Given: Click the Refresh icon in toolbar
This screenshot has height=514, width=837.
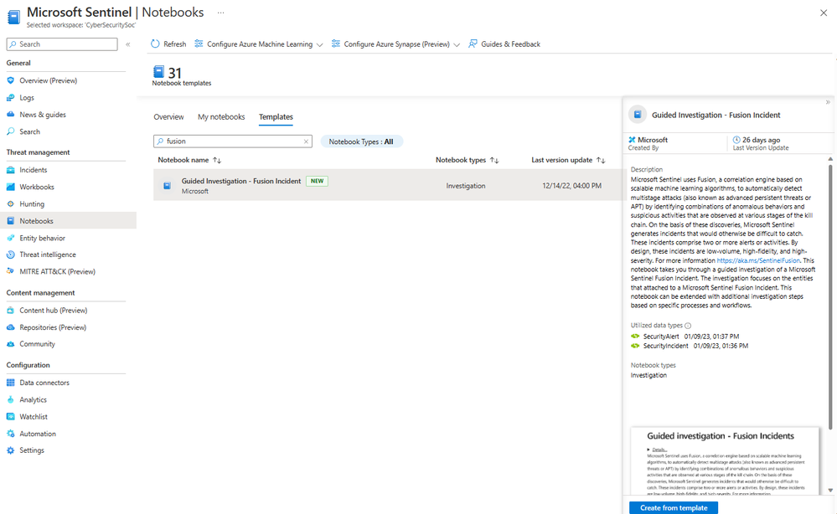Looking at the screenshot, I should click(155, 44).
